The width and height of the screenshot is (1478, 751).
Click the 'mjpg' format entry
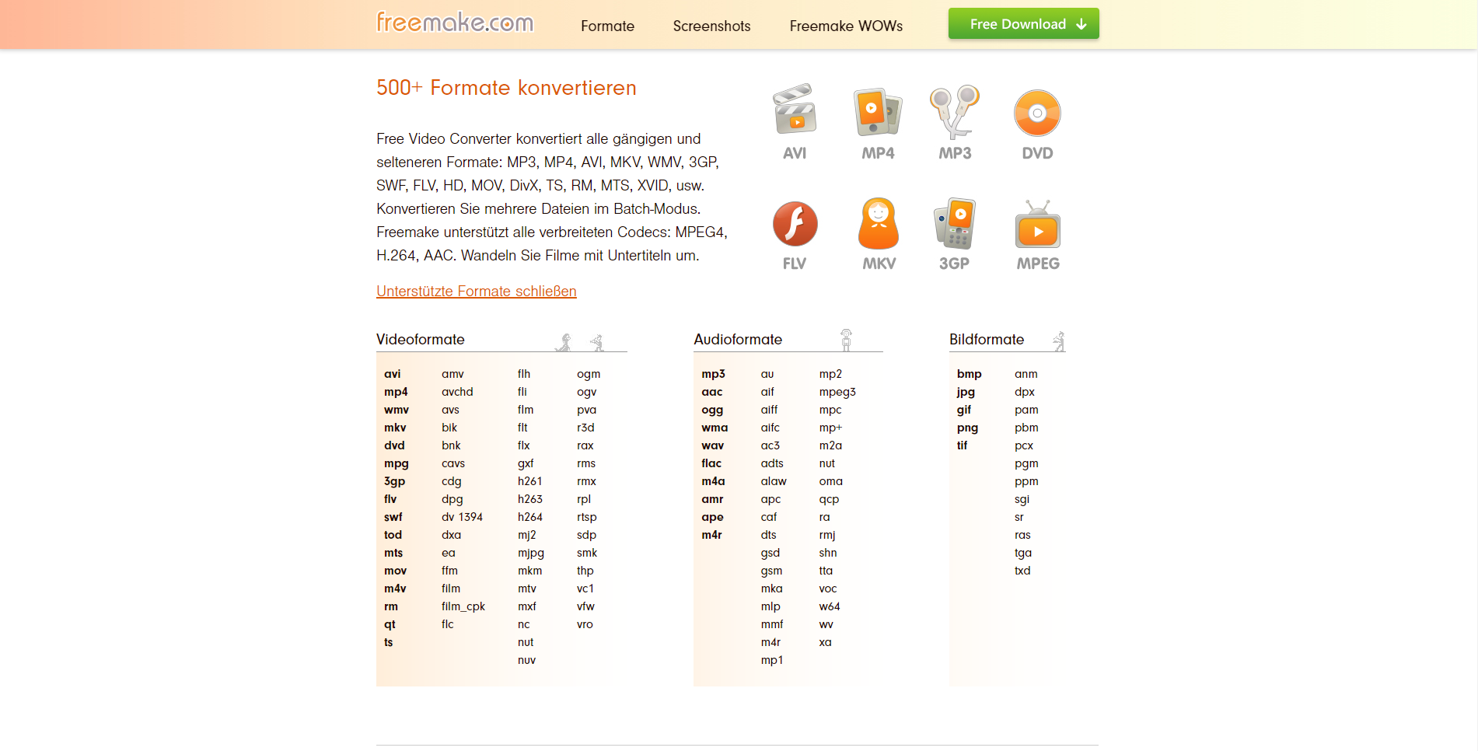click(x=531, y=554)
